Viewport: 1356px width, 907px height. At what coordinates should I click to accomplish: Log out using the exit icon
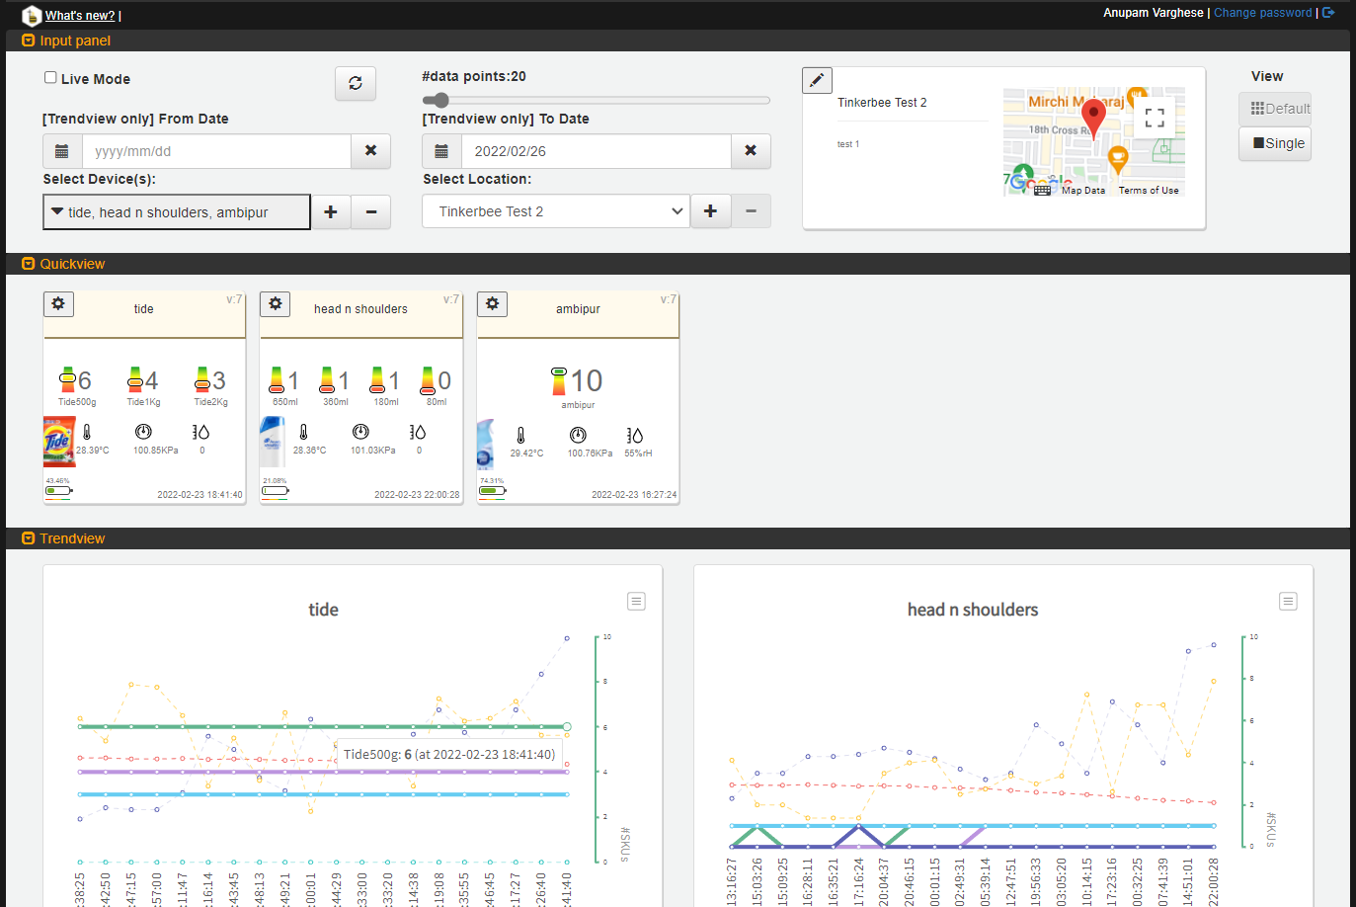1328,12
